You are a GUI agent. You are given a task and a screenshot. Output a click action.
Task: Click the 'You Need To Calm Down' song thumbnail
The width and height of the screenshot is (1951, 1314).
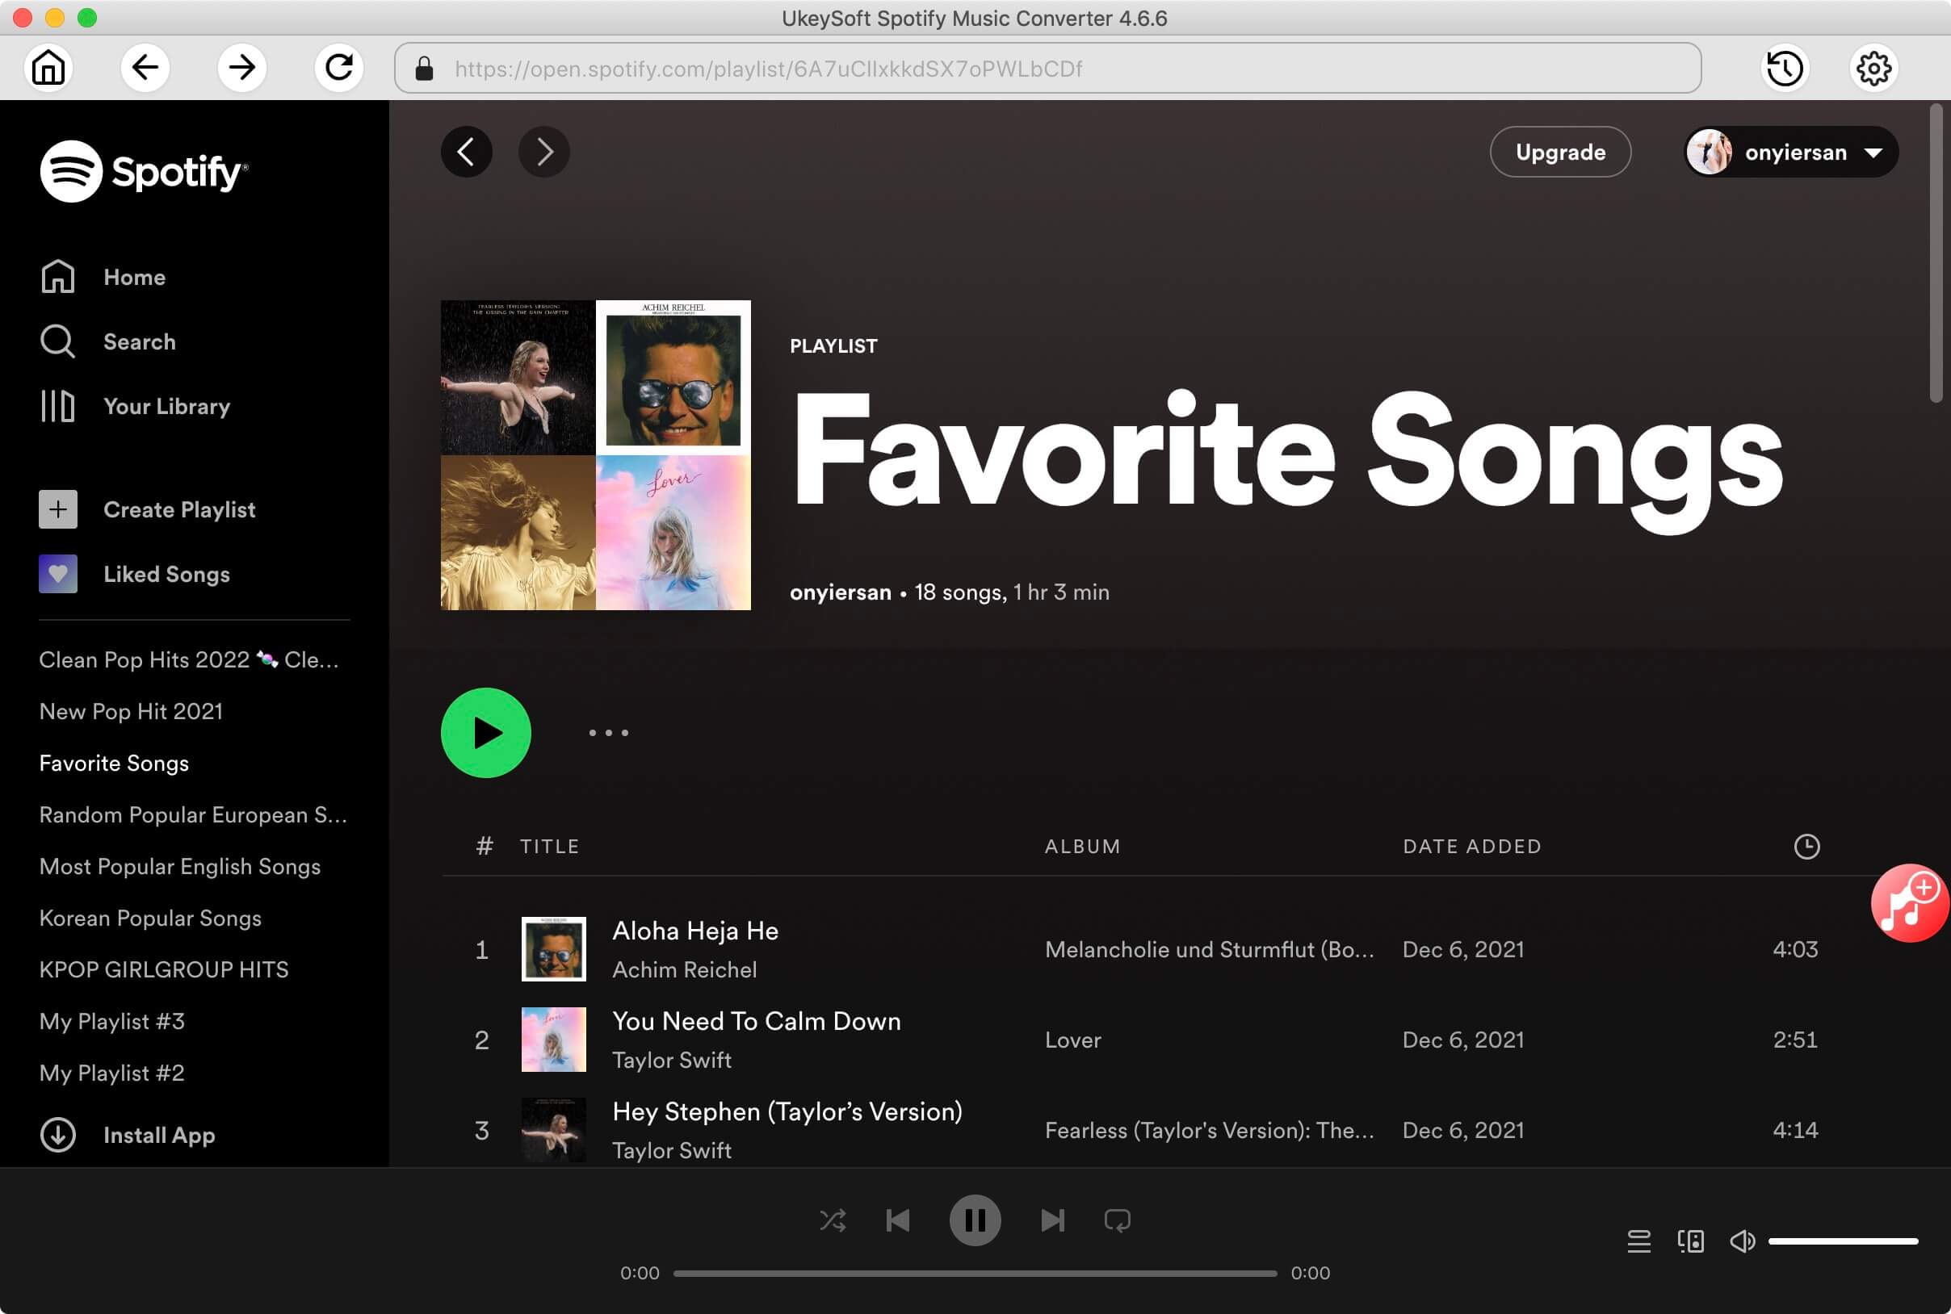click(x=553, y=1040)
